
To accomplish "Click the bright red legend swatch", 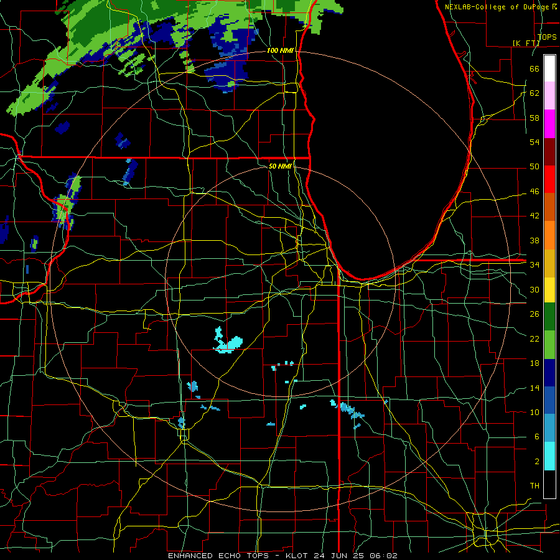I will point(549,179).
